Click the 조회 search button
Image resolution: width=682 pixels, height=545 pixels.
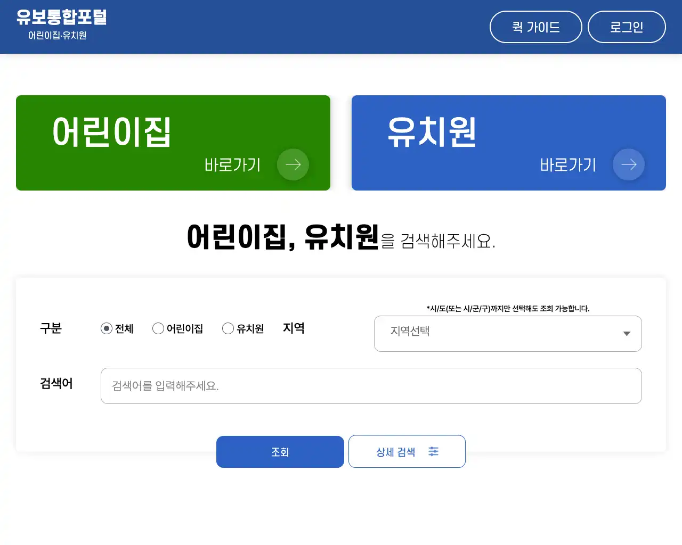point(280,452)
